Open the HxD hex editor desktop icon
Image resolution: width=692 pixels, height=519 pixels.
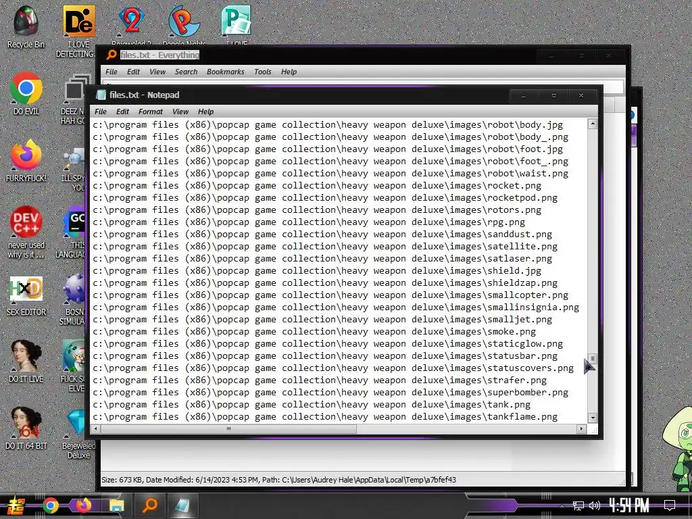(26, 296)
